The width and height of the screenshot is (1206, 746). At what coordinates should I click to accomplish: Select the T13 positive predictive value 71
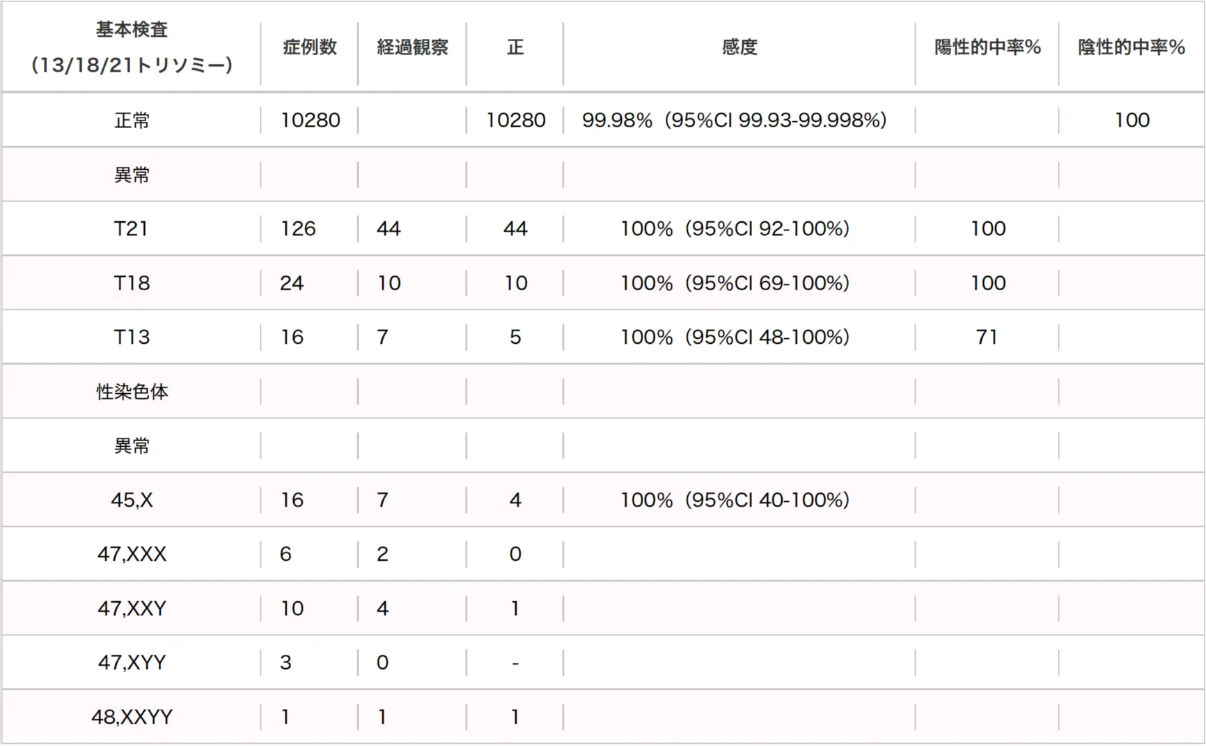click(987, 338)
